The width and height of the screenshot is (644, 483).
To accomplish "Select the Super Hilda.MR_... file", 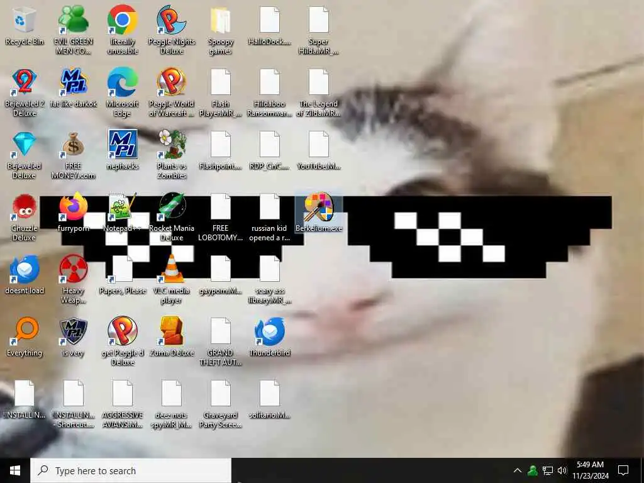I will coord(318,30).
